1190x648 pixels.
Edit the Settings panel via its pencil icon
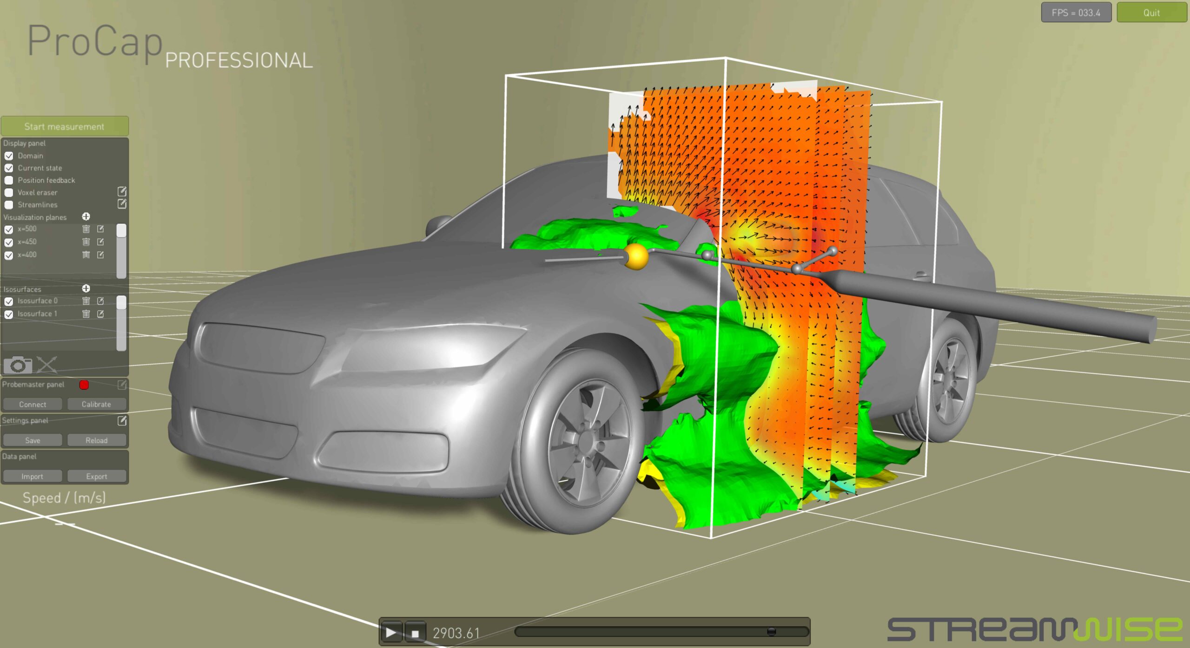122,421
